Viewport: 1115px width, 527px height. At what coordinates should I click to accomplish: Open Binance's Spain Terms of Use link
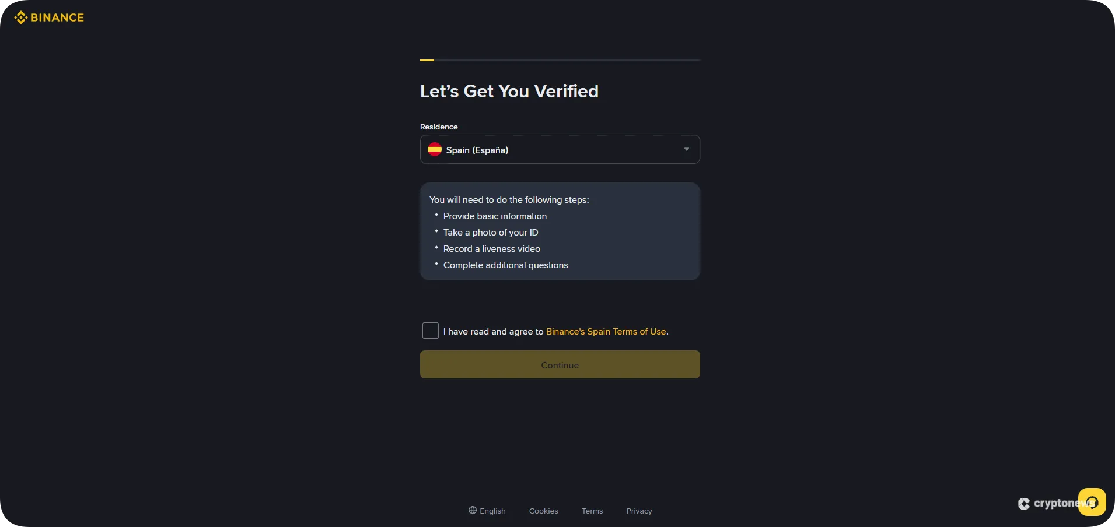tap(605, 331)
